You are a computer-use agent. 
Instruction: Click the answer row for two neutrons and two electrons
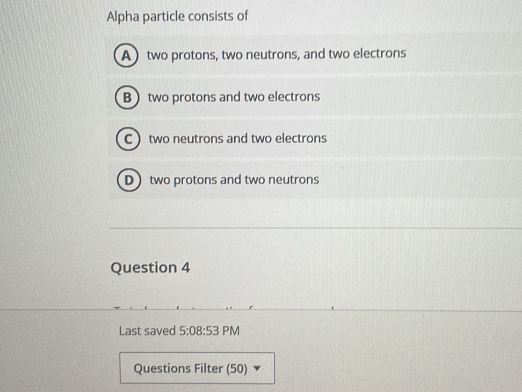click(x=237, y=138)
